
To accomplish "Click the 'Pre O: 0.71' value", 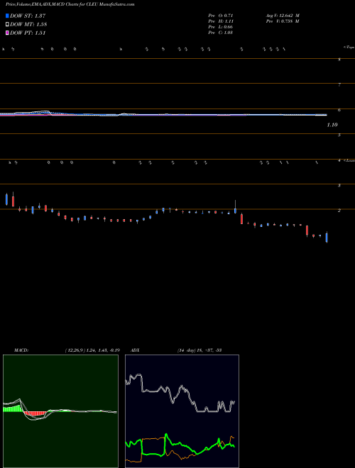I will 221,16.
